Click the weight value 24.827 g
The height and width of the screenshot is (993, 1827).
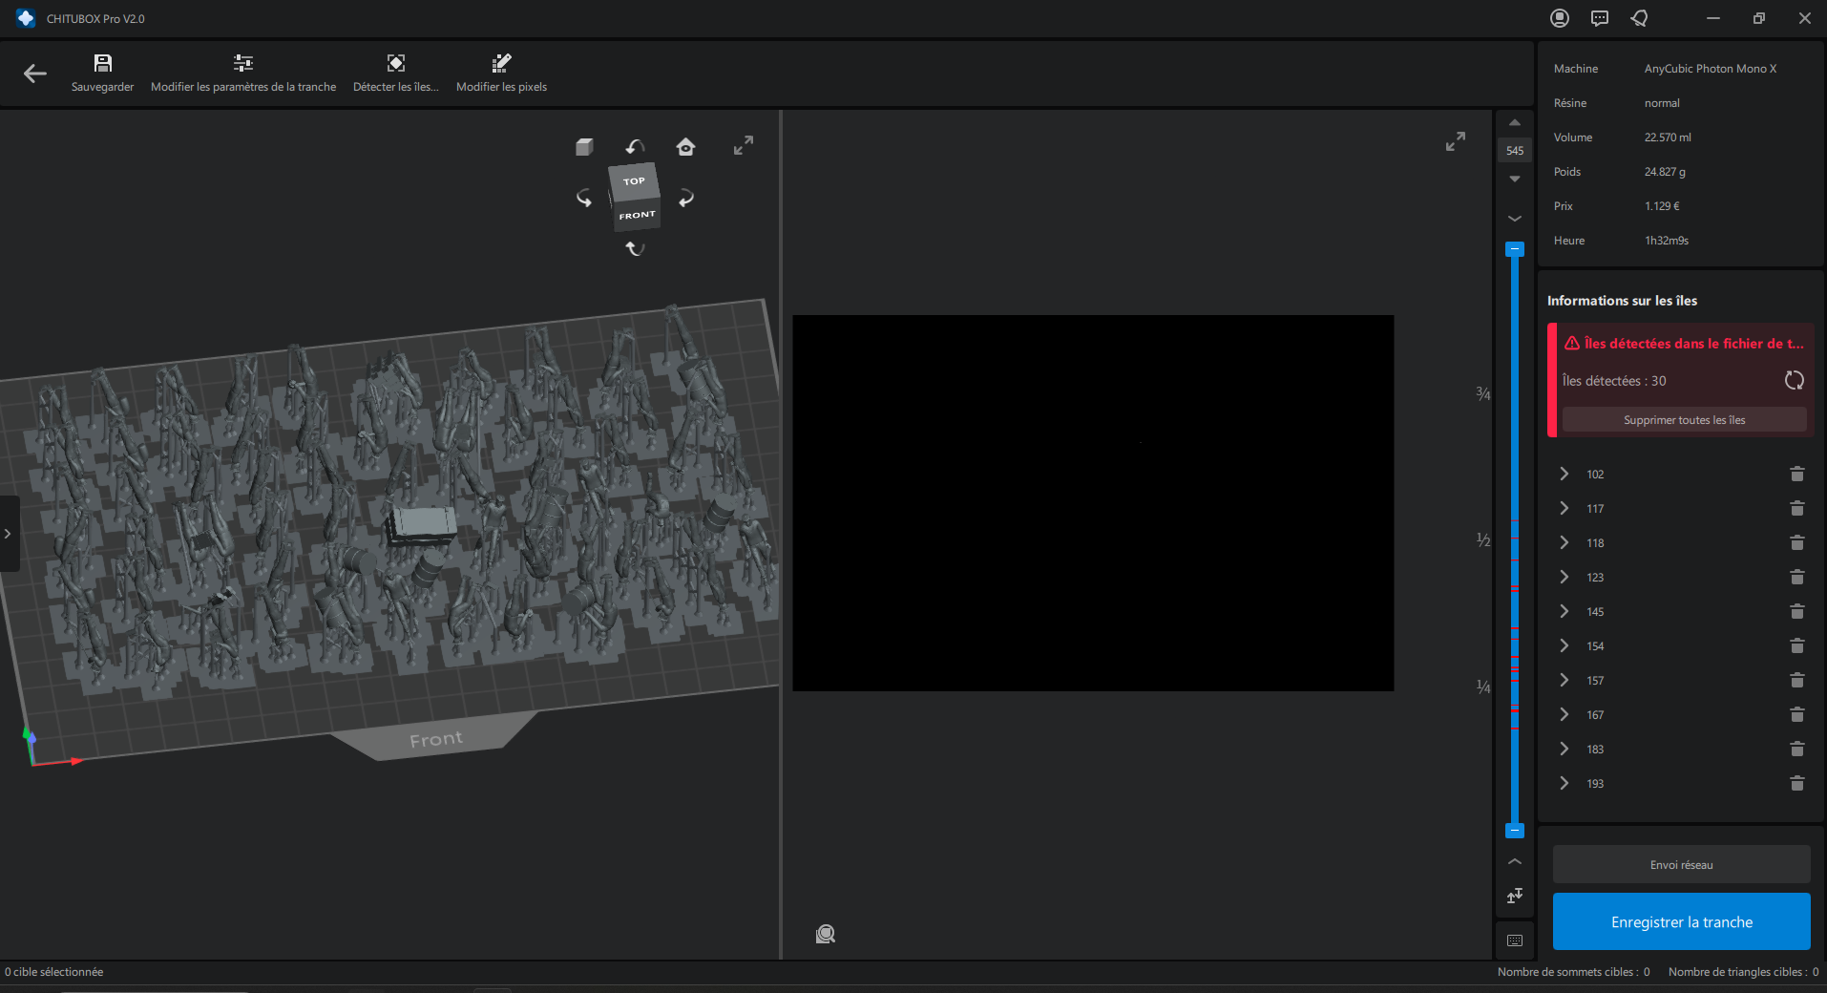(x=1664, y=172)
